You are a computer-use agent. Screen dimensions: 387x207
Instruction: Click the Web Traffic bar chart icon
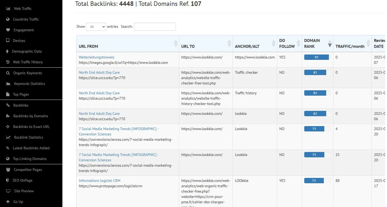[x=8, y=9]
